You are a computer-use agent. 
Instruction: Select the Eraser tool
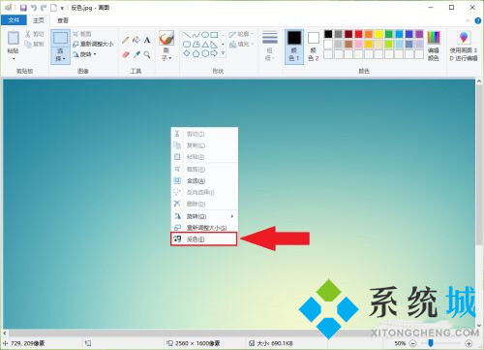pos(126,54)
